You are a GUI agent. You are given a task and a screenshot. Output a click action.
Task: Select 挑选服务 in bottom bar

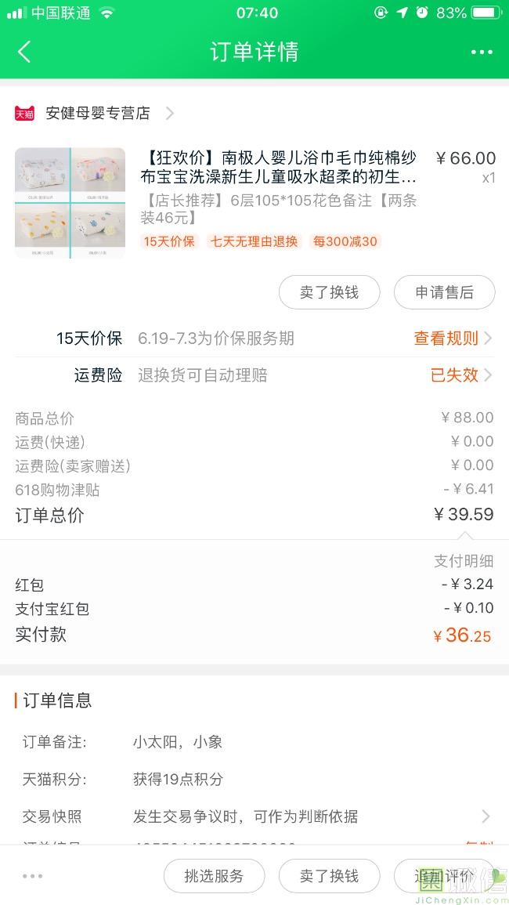click(x=214, y=876)
